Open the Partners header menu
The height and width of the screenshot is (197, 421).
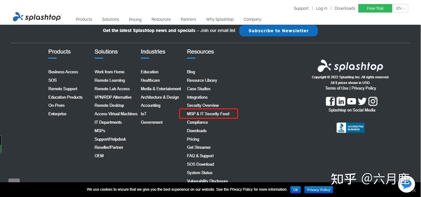tap(188, 19)
